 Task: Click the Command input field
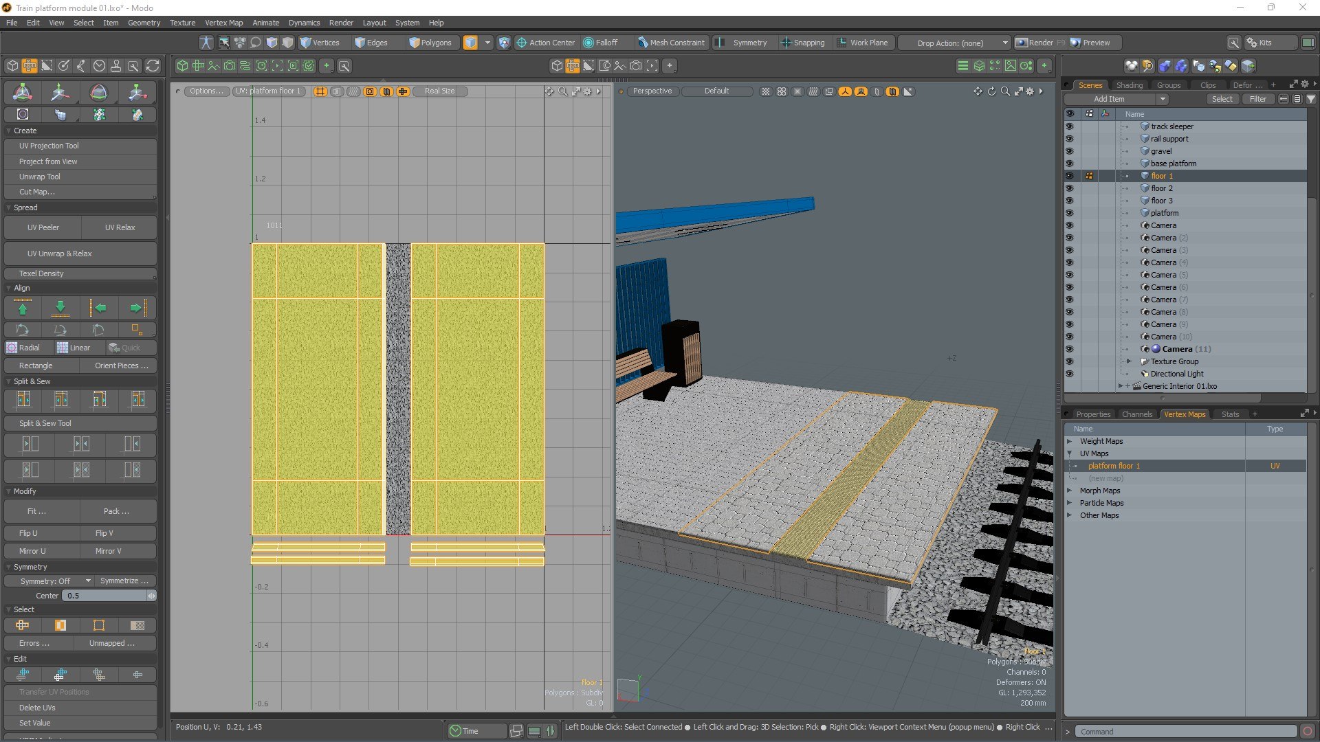pos(1186,732)
